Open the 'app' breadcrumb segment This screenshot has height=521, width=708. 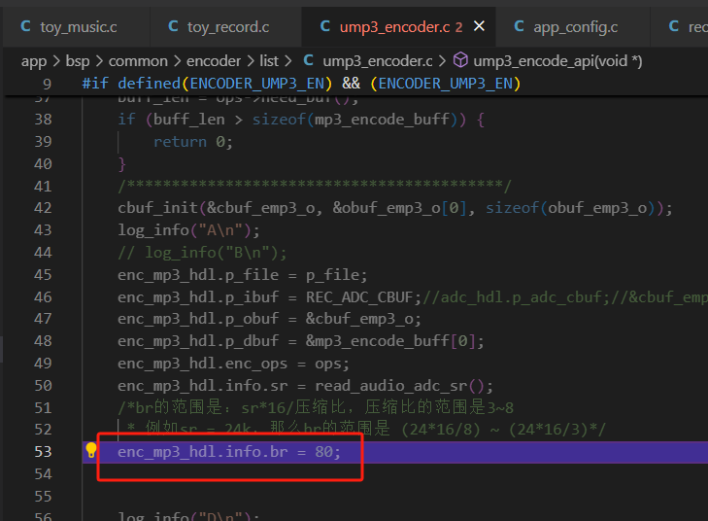pyautogui.click(x=34, y=61)
